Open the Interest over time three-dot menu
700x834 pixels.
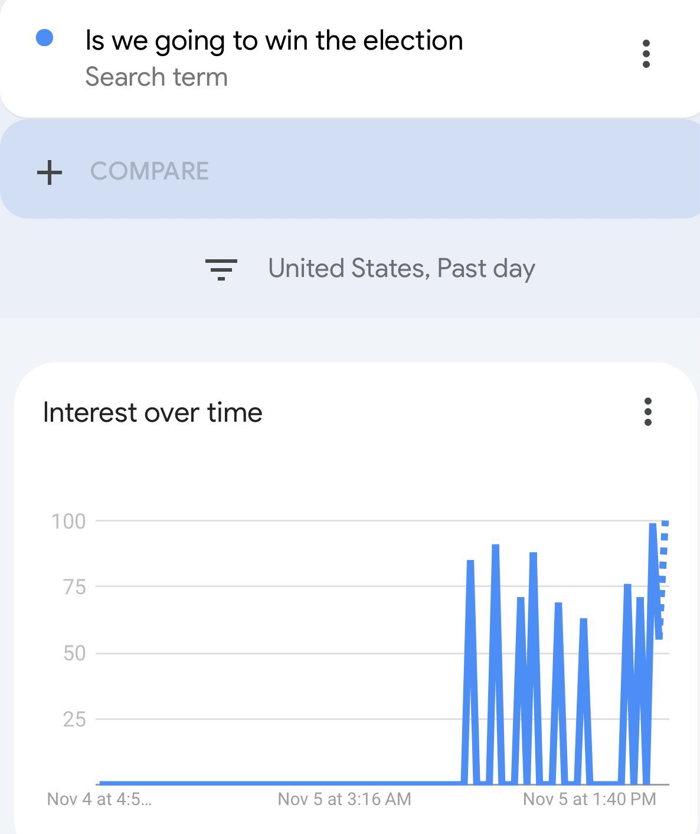point(647,412)
